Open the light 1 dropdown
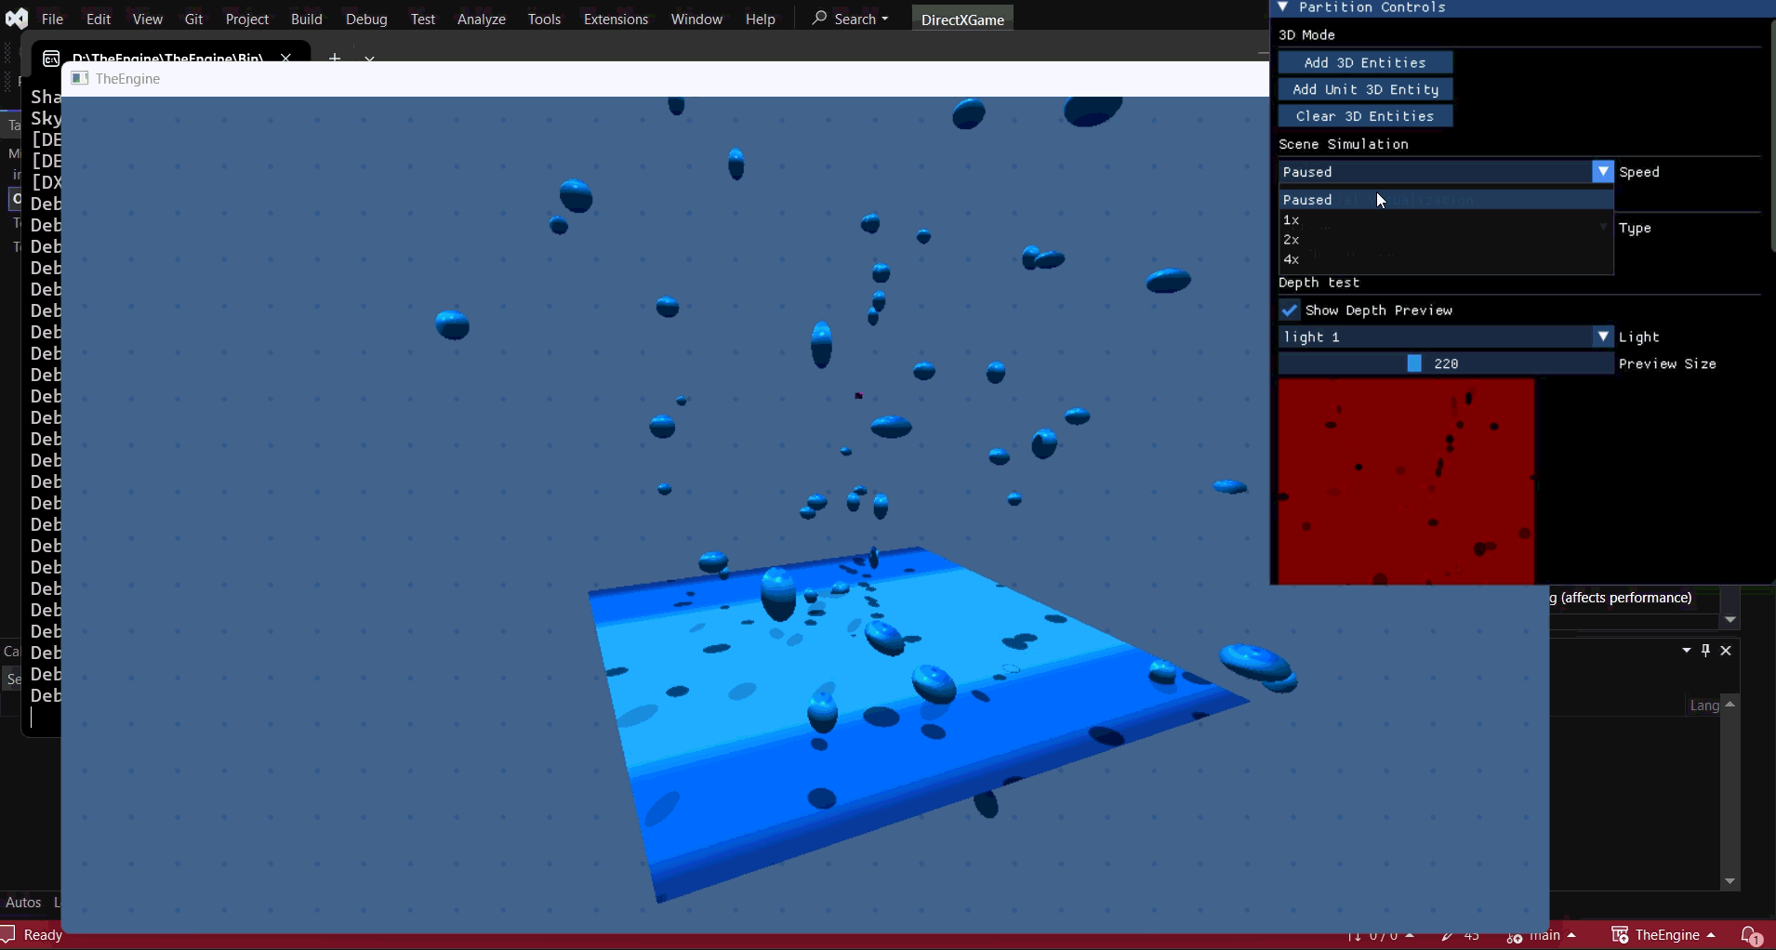 [1604, 336]
